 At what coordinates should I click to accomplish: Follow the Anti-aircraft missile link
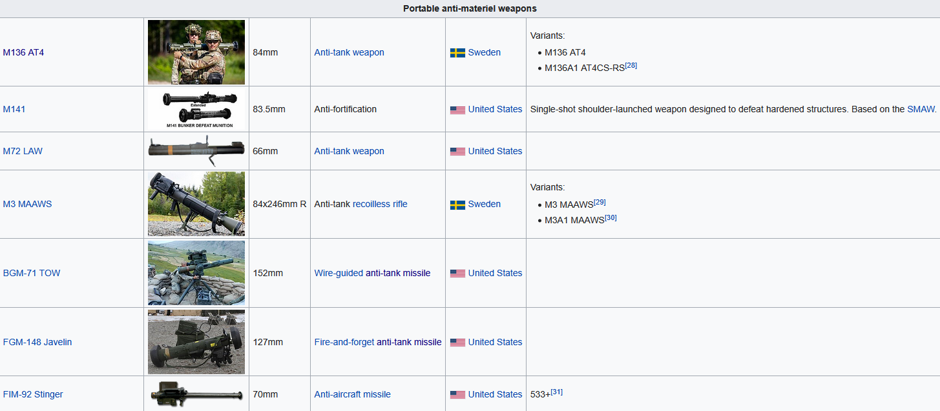point(352,394)
